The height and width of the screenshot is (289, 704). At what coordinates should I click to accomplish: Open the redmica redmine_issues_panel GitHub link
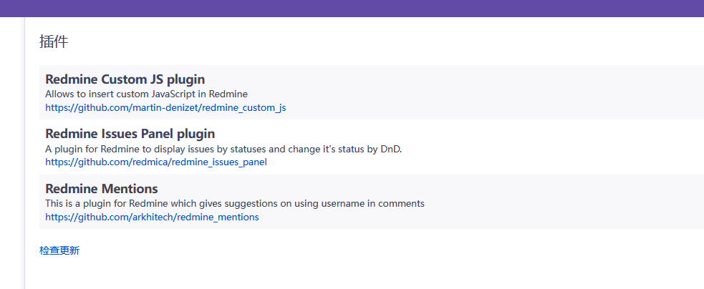click(x=156, y=162)
